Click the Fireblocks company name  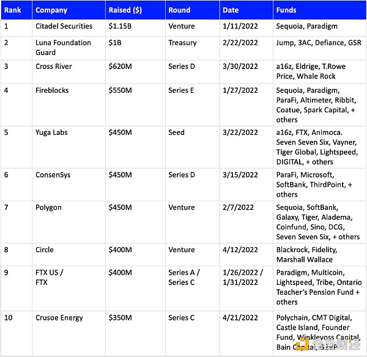pyautogui.click(x=52, y=90)
